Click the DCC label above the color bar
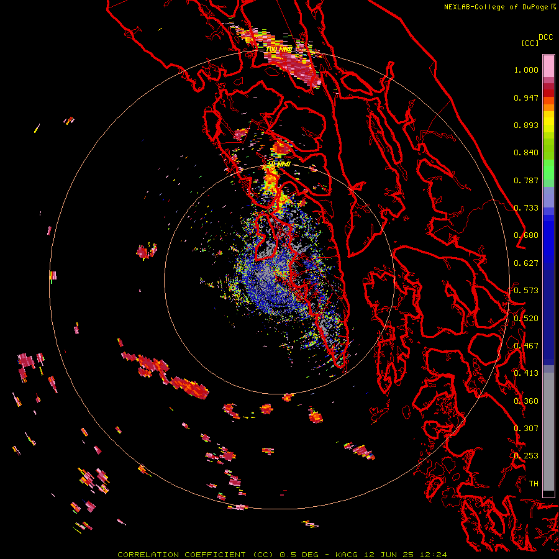The width and height of the screenshot is (559, 559). coord(545,37)
